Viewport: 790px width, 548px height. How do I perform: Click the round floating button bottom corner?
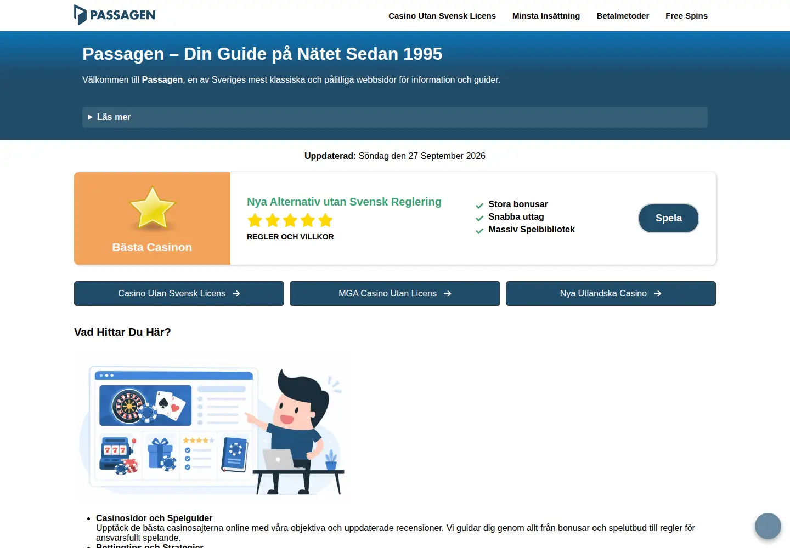coord(768,526)
